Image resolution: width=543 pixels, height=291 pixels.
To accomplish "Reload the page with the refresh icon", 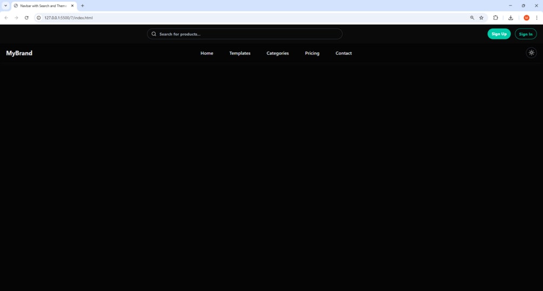I will coord(26,18).
